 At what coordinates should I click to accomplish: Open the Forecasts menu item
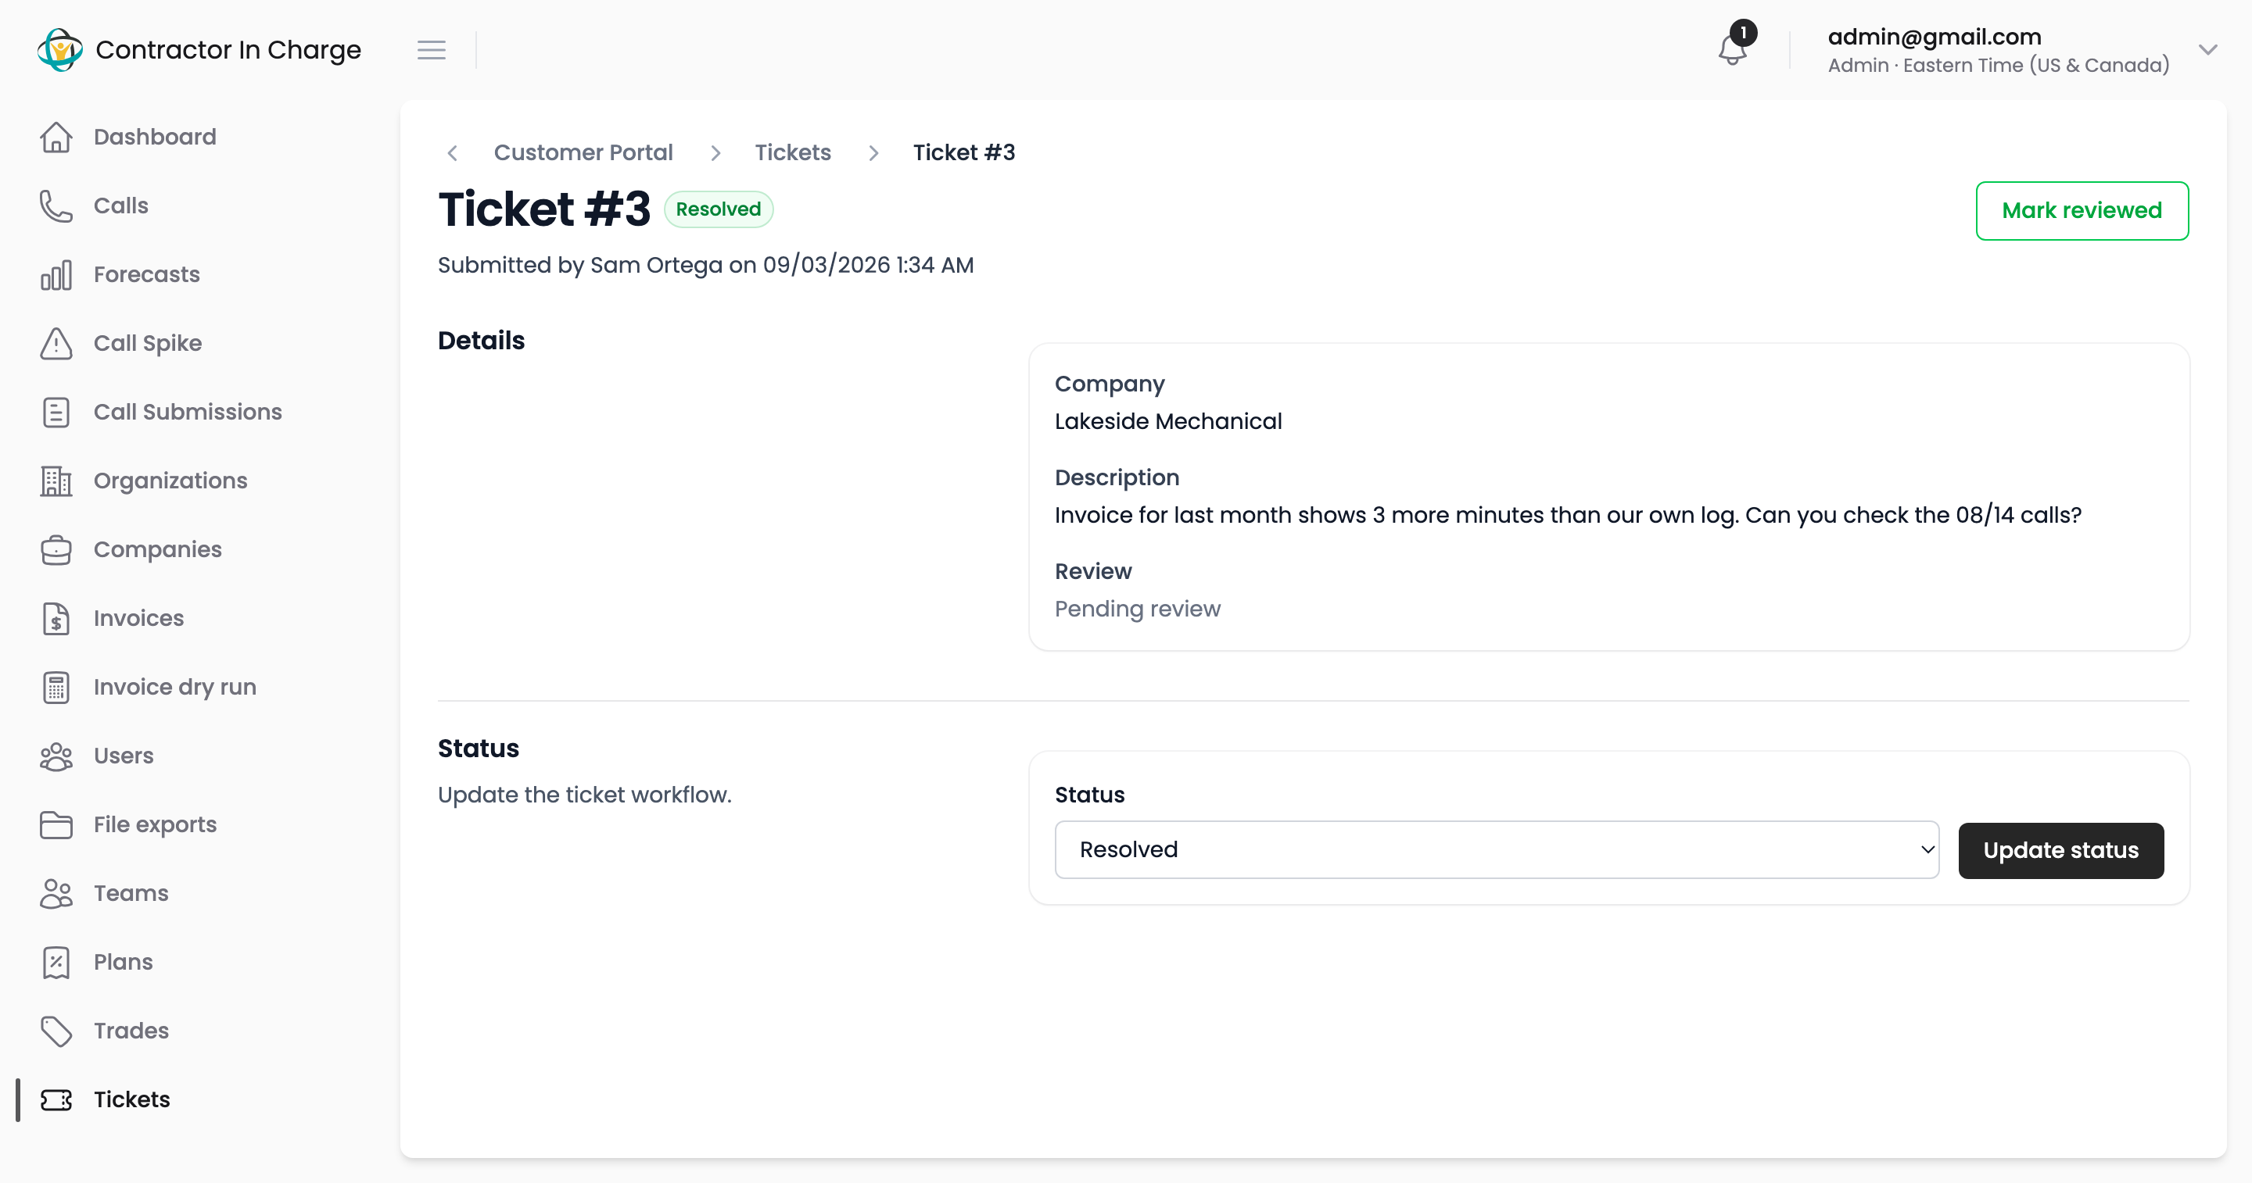(147, 274)
